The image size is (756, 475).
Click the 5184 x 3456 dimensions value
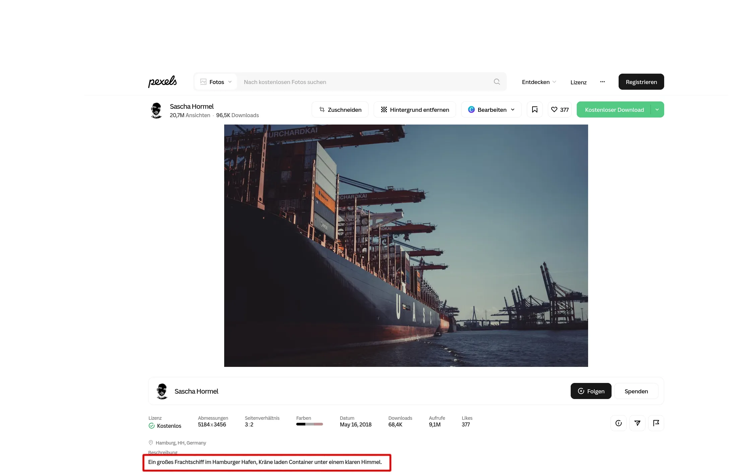tap(212, 424)
